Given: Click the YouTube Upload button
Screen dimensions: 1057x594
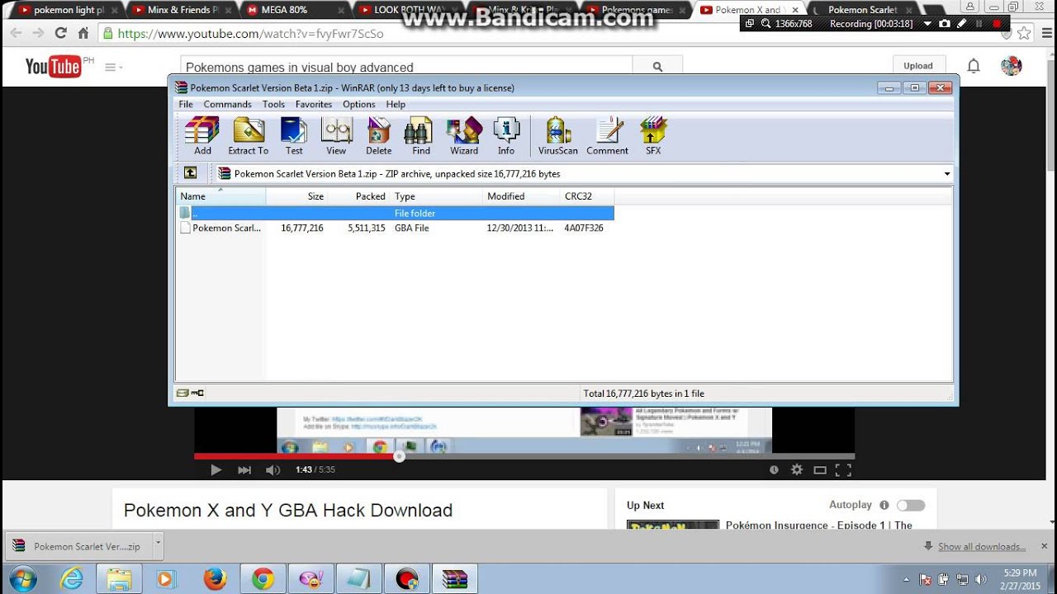Looking at the screenshot, I should tap(917, 66).
